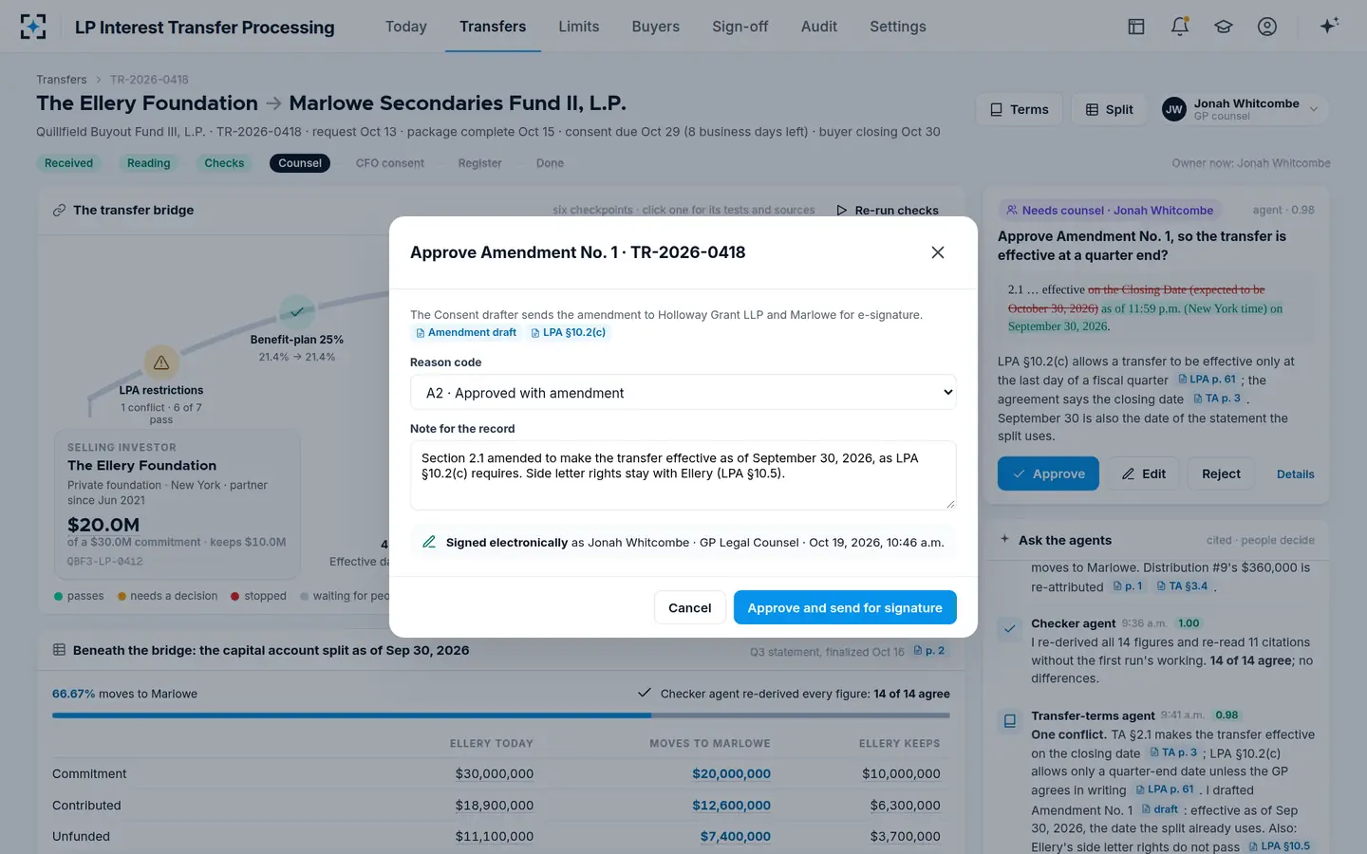Open the layout panel icon in header
Screen dimensions: 1367x854
(x=1136, y=27)
